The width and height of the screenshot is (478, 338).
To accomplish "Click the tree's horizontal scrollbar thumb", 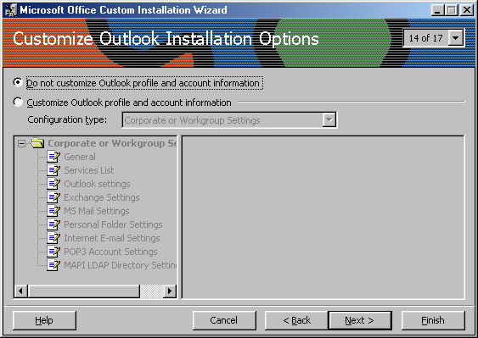I will click(x=84, y=291).
